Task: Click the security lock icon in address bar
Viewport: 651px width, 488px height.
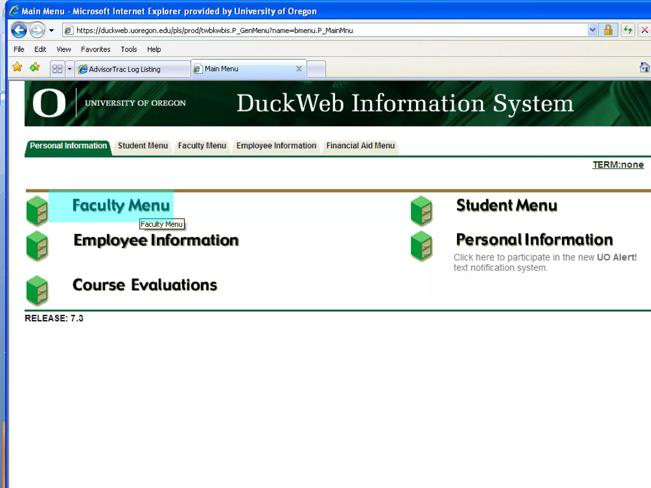Action: pyautogui.click(x=608, y=30)
